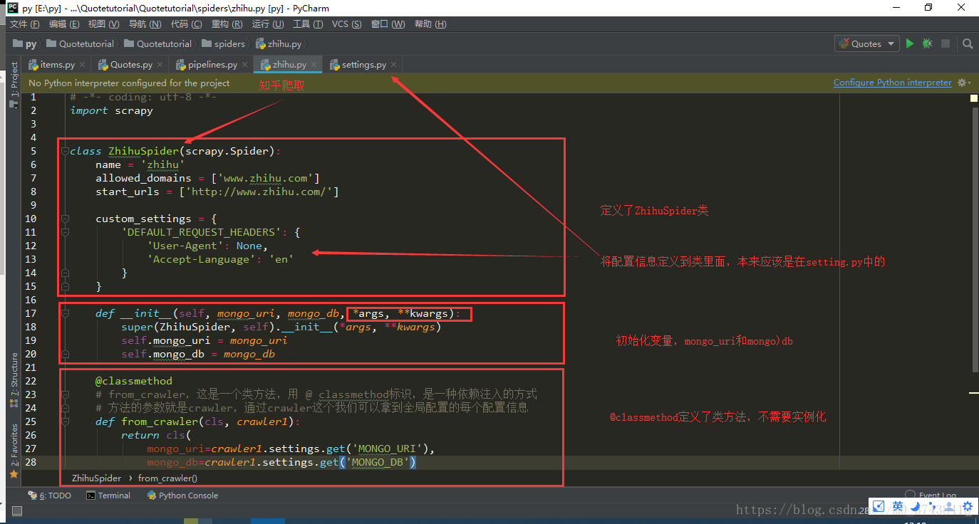Click the second Quotetutorial breadcrumb folder

[x=157, y=43]
